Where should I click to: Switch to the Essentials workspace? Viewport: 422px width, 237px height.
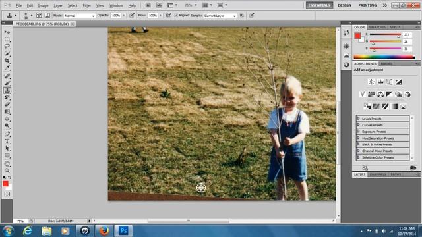point(319,5)
